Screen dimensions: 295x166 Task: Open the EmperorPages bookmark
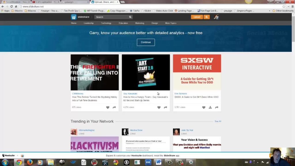point(244,11)
